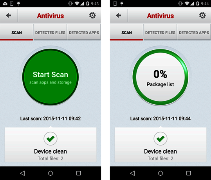The width and height of the screenshot is (211, 180).
Task: Open Detected Files tab on right screen
Action: (160, 32)
